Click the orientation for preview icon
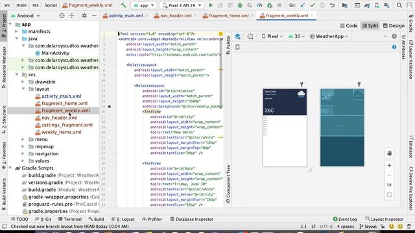 coord(250,36)
